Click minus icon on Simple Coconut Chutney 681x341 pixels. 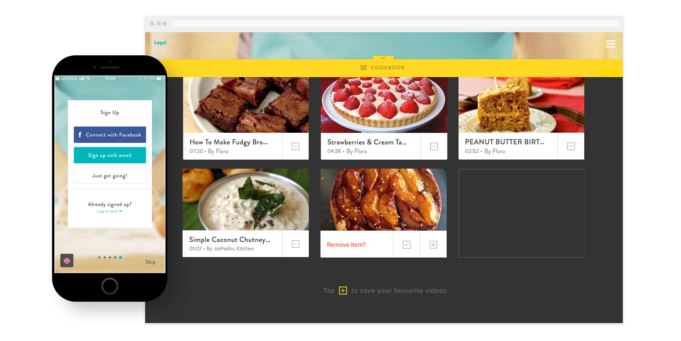coord(295,244)
